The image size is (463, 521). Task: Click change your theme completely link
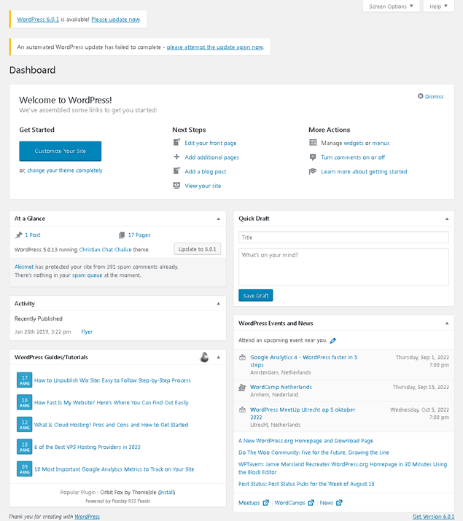[x=65, y=171]
